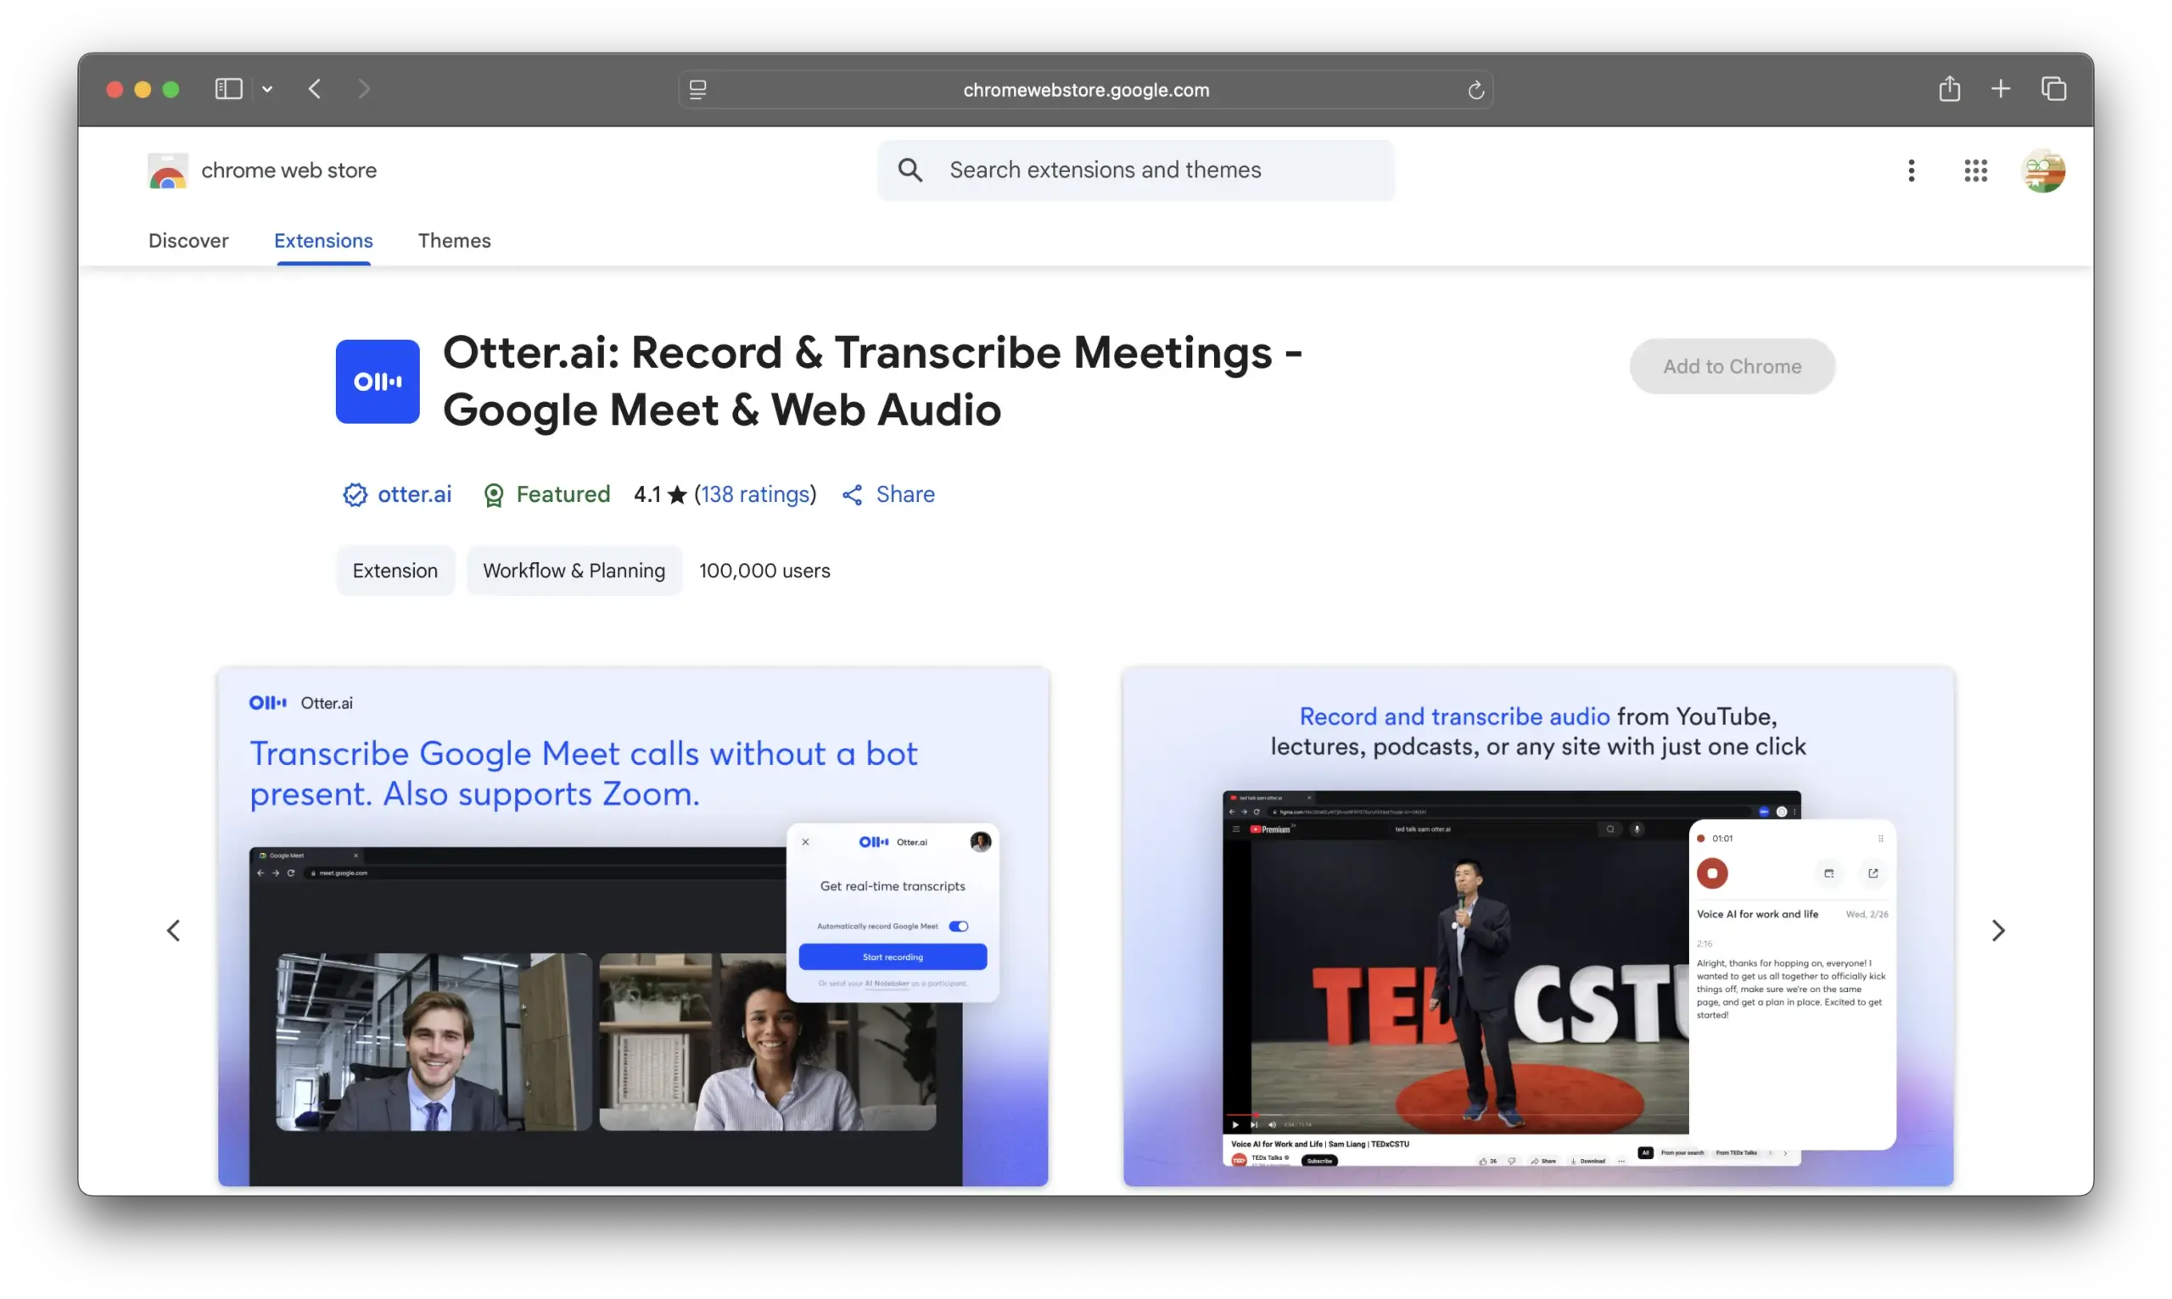The height and width of the screenshot is (1299, 2172).
Task: Close the Safari window with red button
Action: point(114,89)
